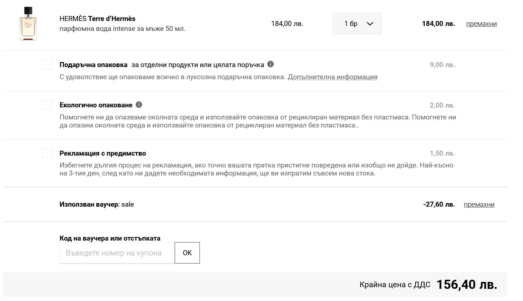Viewport: 523px width, 301px height.
Task: Select the Подаръчна опаковка label text
Action: [x=93, y=65]
